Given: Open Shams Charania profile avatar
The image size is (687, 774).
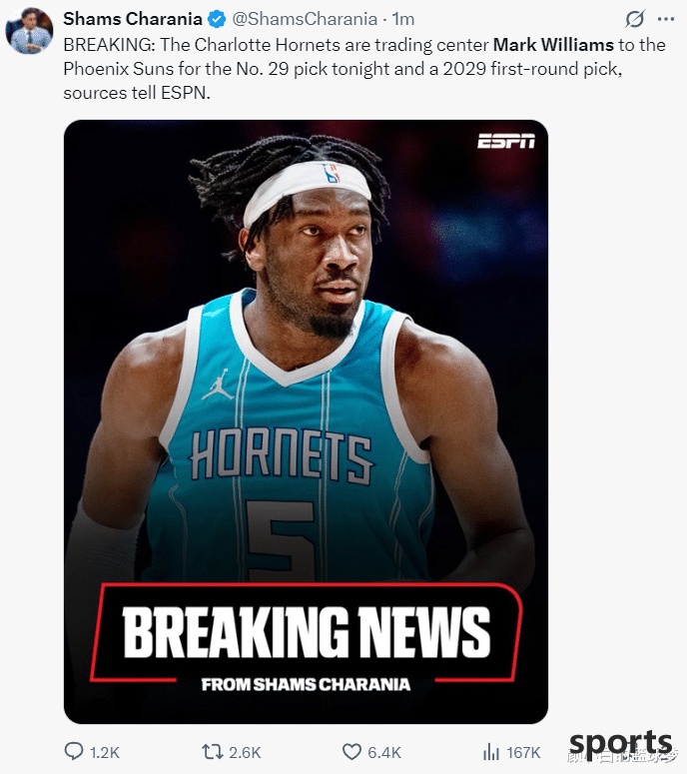Looking at the screenshot, I should pyautogui.click(x=29, y=31).
